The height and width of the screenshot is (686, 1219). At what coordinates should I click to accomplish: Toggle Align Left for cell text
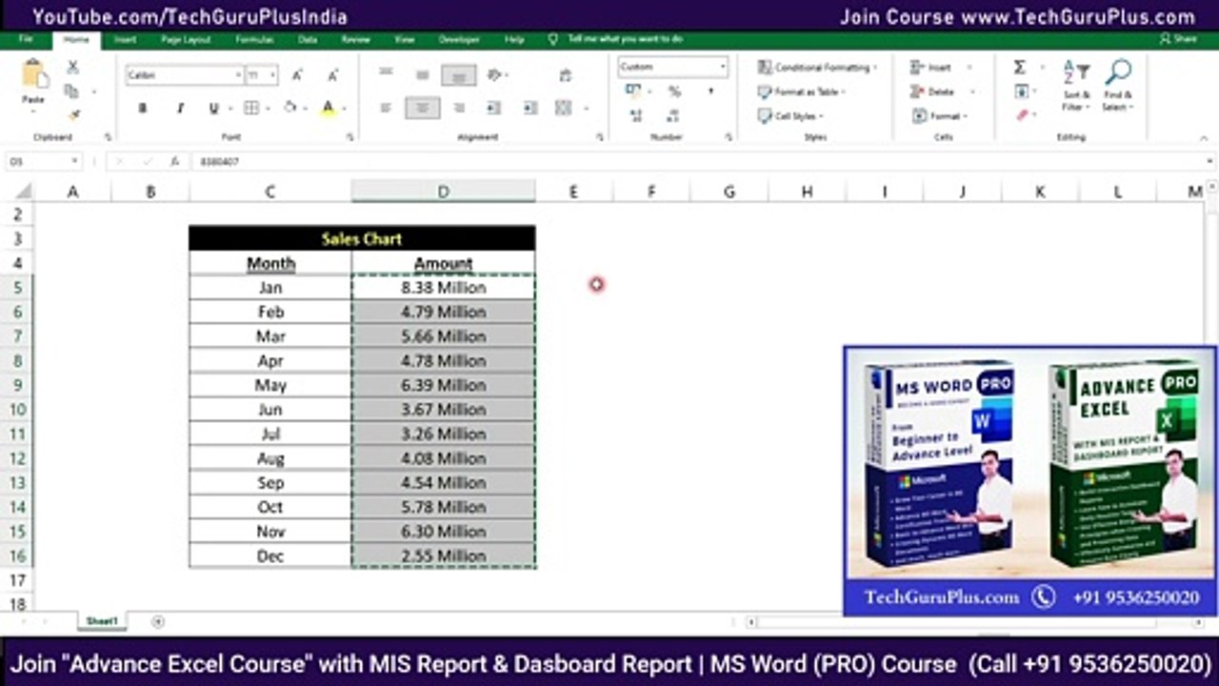[x=386, y=108]
